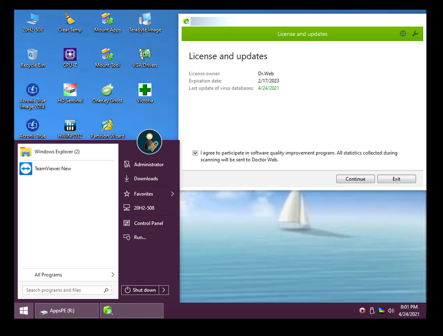Viewport: 443px width, 336px height.
Task: Launch Acronis True Image 2014 icon
Action: [x=32, y=96]
